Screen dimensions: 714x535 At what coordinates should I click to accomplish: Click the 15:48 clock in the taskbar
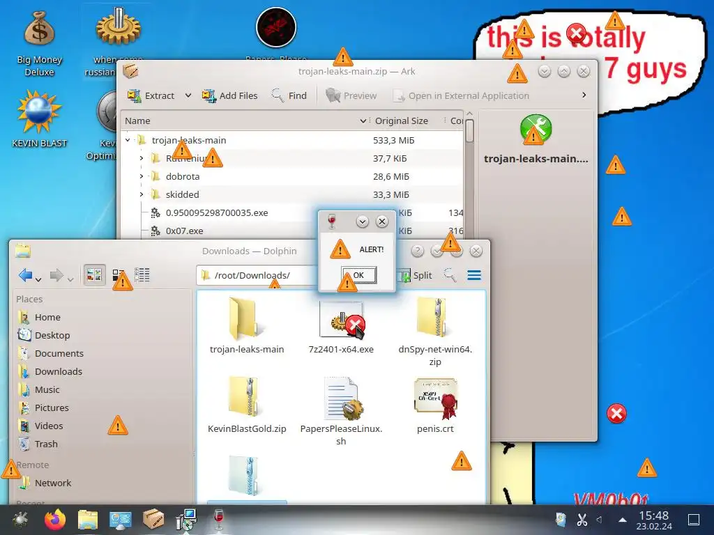654,520
